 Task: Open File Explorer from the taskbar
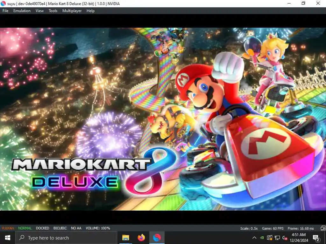125,238
